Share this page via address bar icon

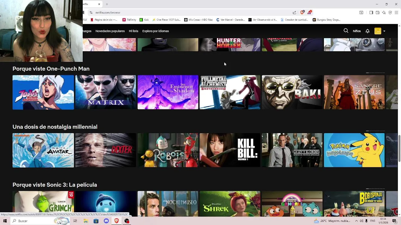coord(294,12)
